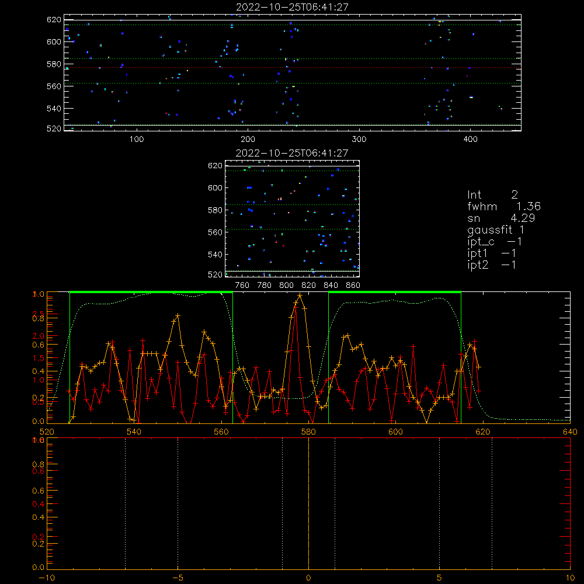Click x-axis label 200 on top plot
The height and width of the screenshot is (584, 584).
pyautogui.click(x=248, y=140)
